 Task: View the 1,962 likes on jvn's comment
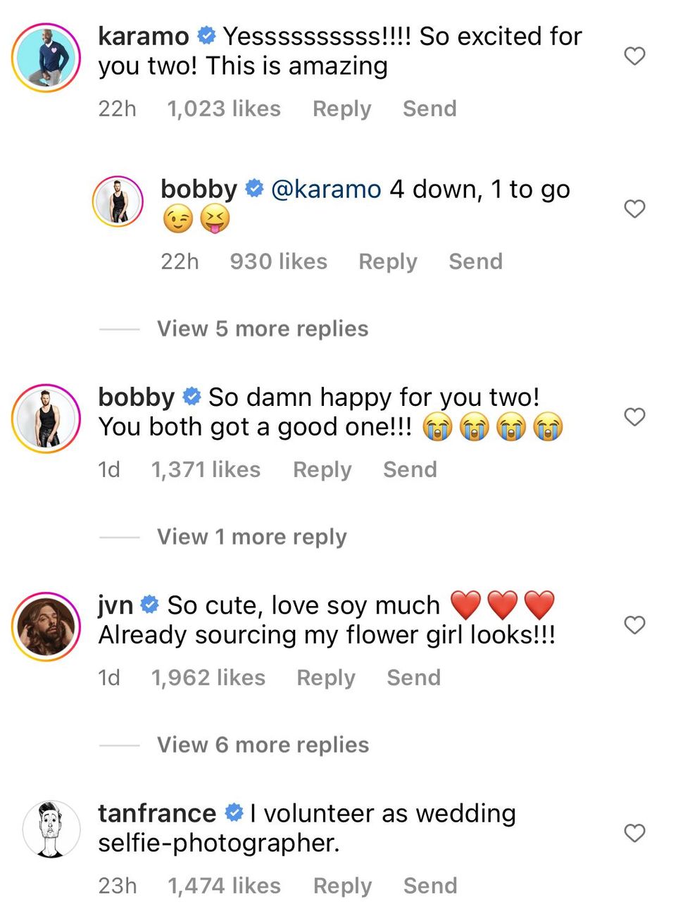coord(208,677)
